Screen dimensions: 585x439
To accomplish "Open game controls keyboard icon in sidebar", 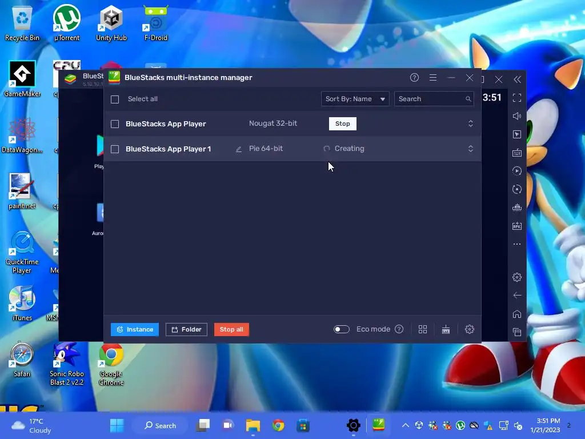I will click(516, 153).
